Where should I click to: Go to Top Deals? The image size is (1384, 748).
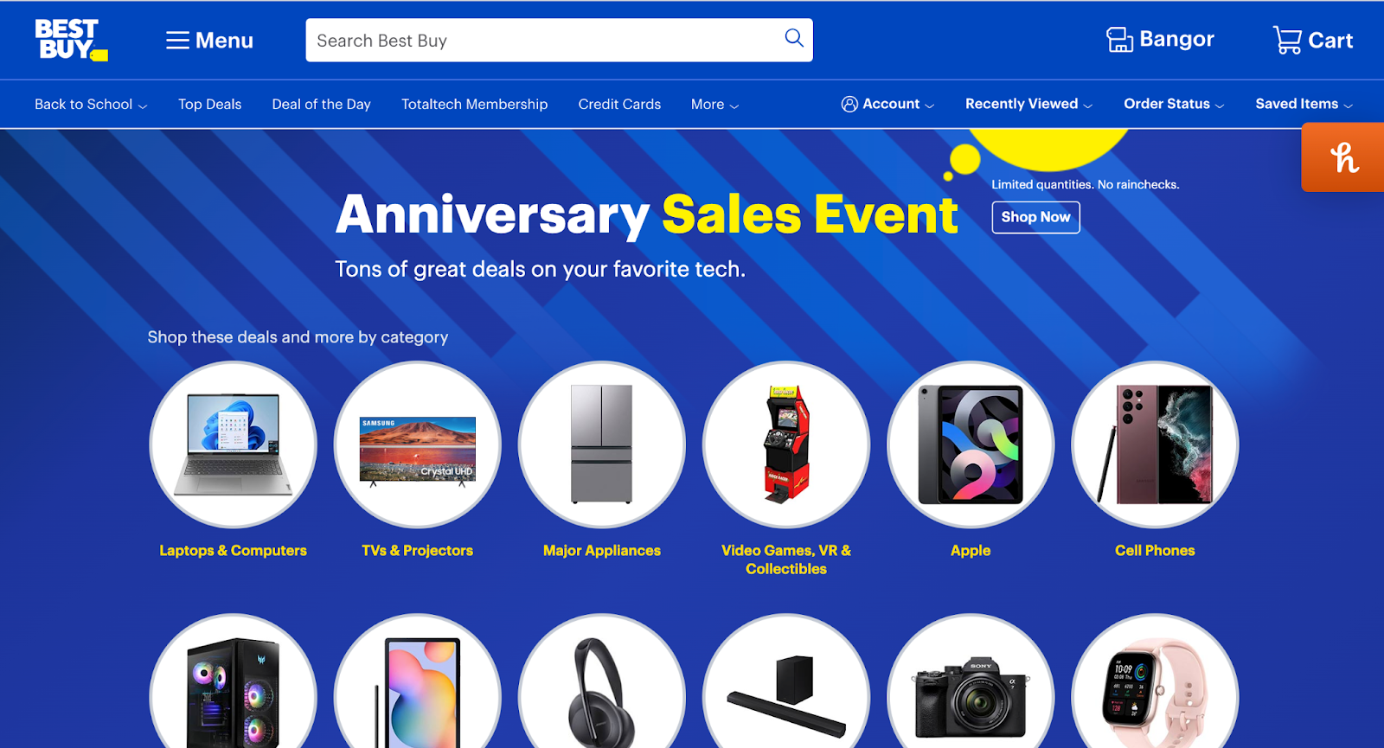pyautogui.click(x=210, y=105)
